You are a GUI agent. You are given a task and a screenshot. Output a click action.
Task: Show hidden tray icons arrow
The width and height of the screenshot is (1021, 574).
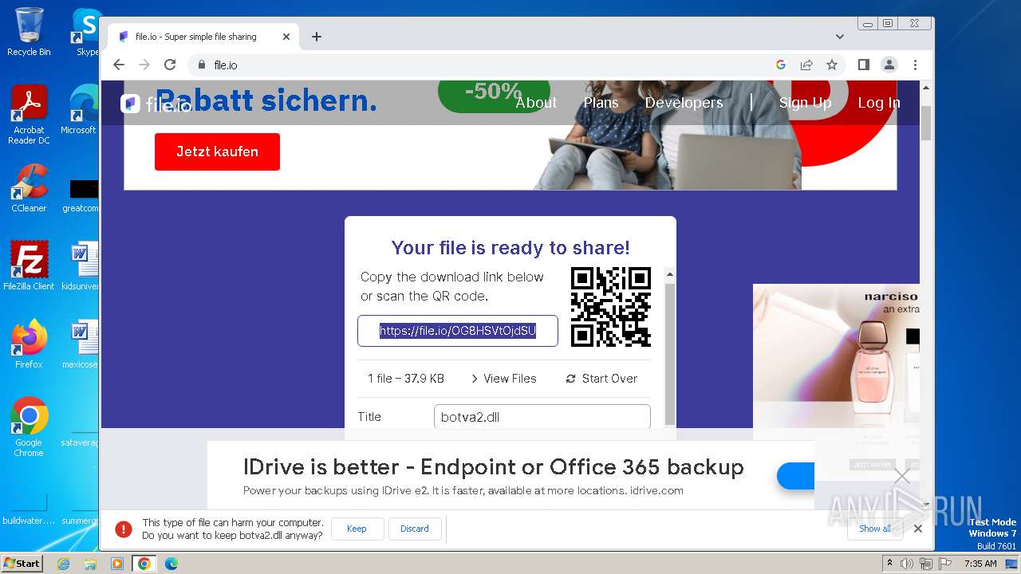click(890, 564)
